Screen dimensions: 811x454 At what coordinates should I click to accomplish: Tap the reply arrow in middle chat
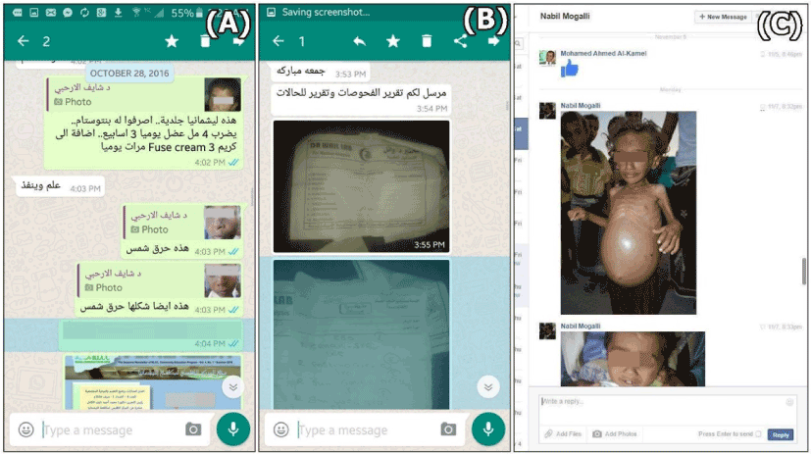point(359,42)
